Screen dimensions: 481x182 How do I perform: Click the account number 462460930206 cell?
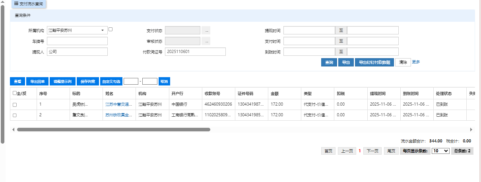218,104
